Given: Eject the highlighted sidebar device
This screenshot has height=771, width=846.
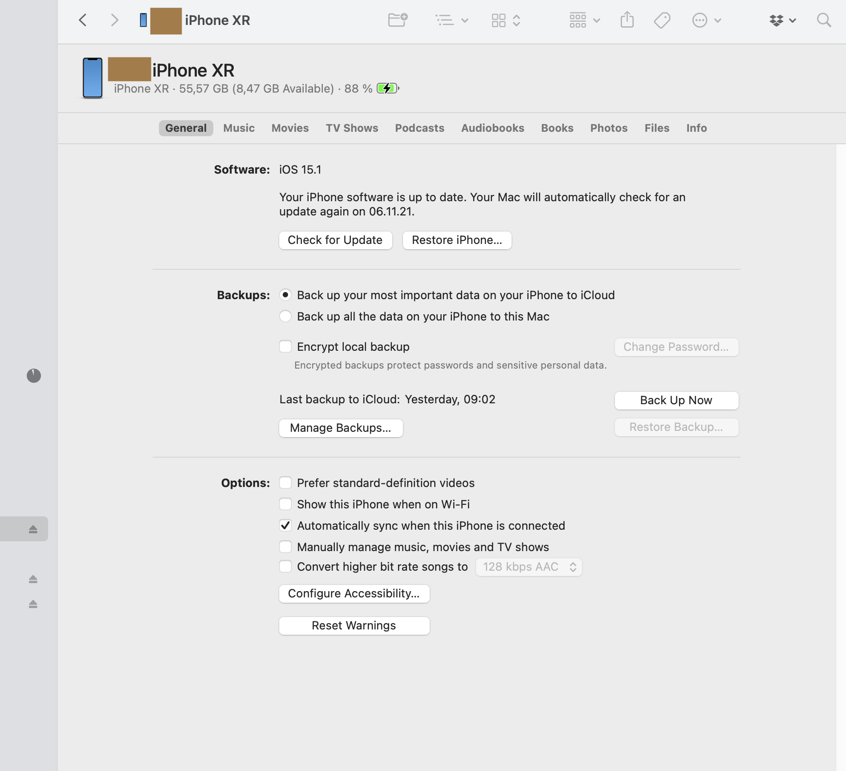Looking at the screenshot, I should click(x=33, y=529).
